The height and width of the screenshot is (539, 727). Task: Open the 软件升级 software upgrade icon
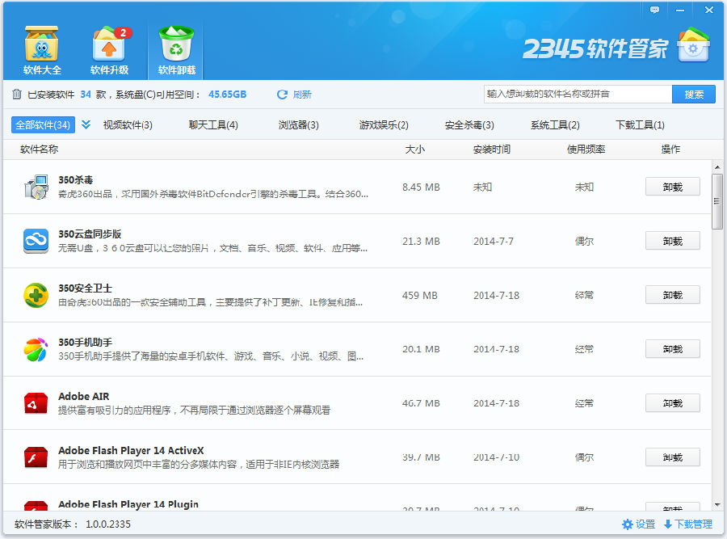point(109,44)
